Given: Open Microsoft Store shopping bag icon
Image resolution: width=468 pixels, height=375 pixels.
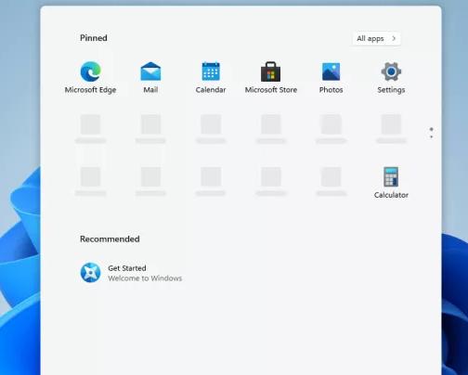Looking at the screenshot, I should (271, 71).
